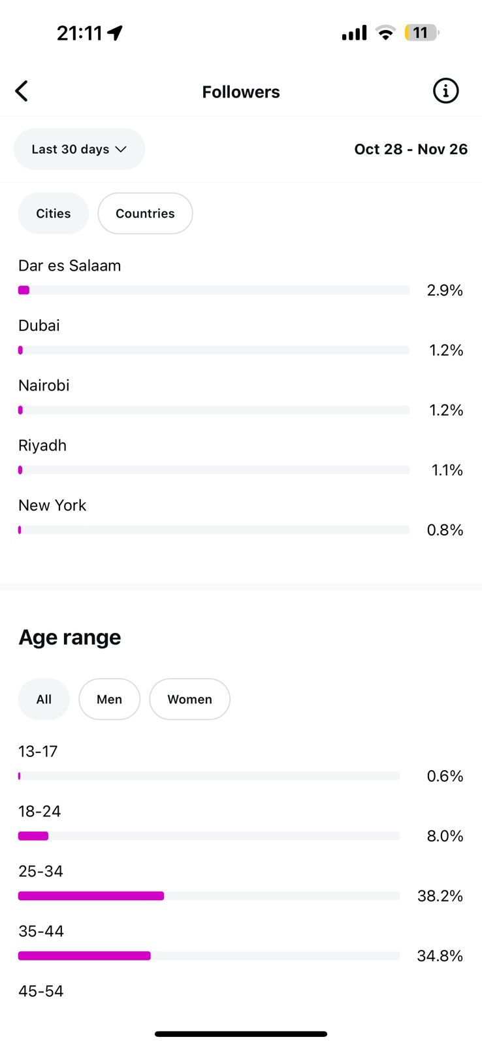Show age range for All
Viewport: 482px width, 1046px height.
(x=44, y=699)
